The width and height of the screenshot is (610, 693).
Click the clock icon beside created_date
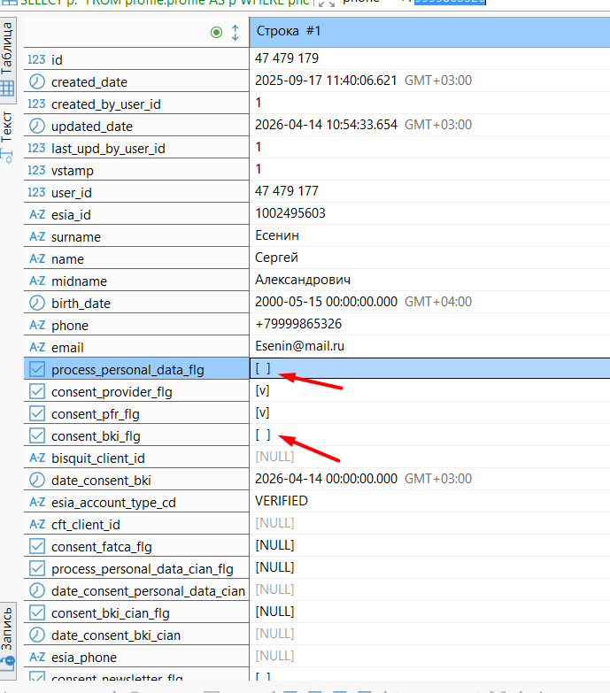[x=36, y=81]
